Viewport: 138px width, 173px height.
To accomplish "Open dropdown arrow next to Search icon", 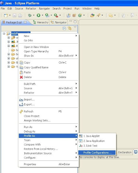I will coord(102,15).
